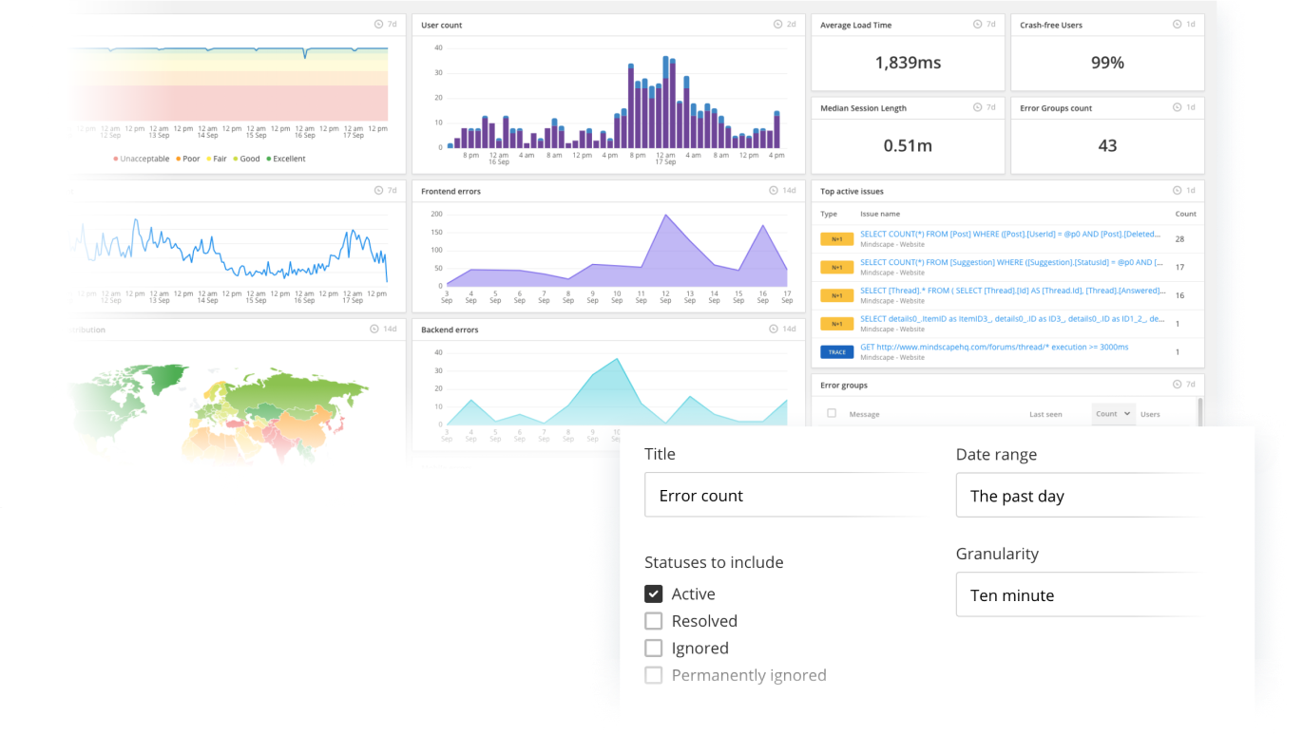
Task: Click the Backend errors chart title
Action: [450, 330]
